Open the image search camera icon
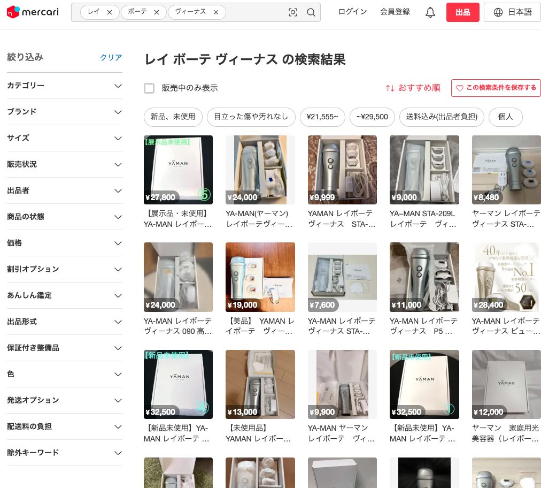Image resolution: width=541 pixels, height=488 pixels. pyautogui.click(x=293, y=12)
